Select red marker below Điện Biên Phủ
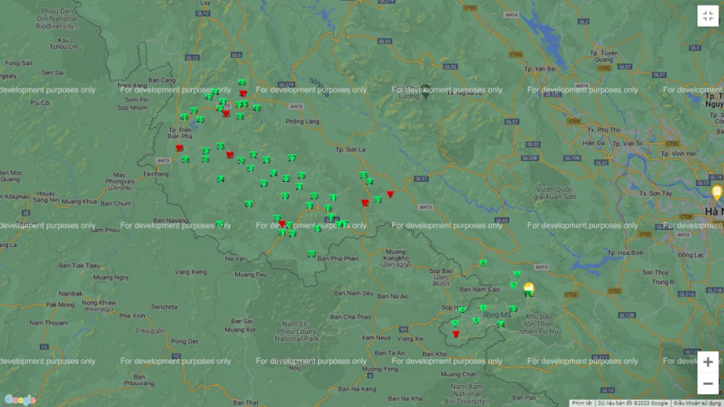 tap(179, 148)
